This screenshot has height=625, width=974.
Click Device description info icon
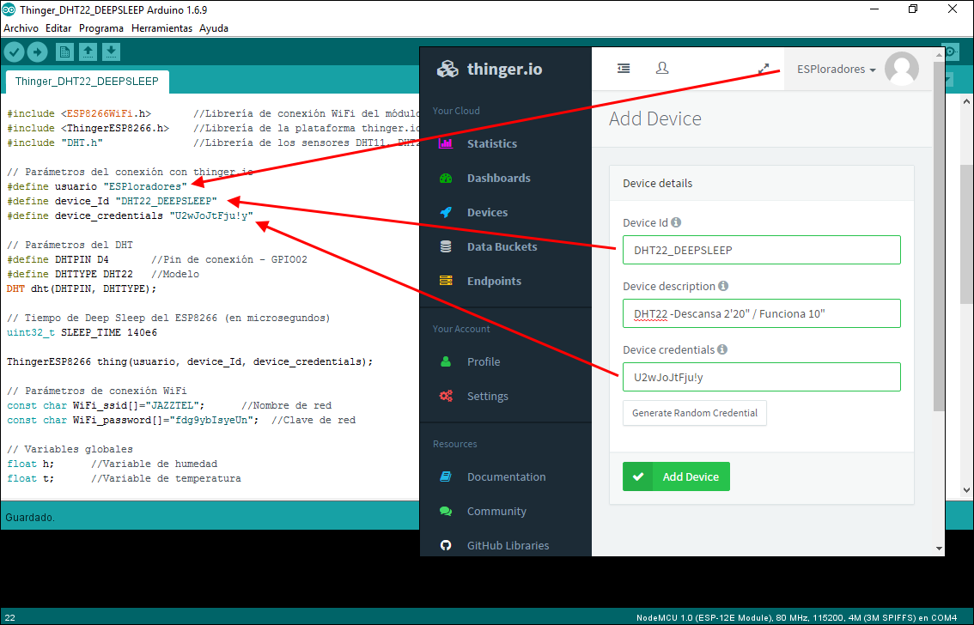[723, 286]
